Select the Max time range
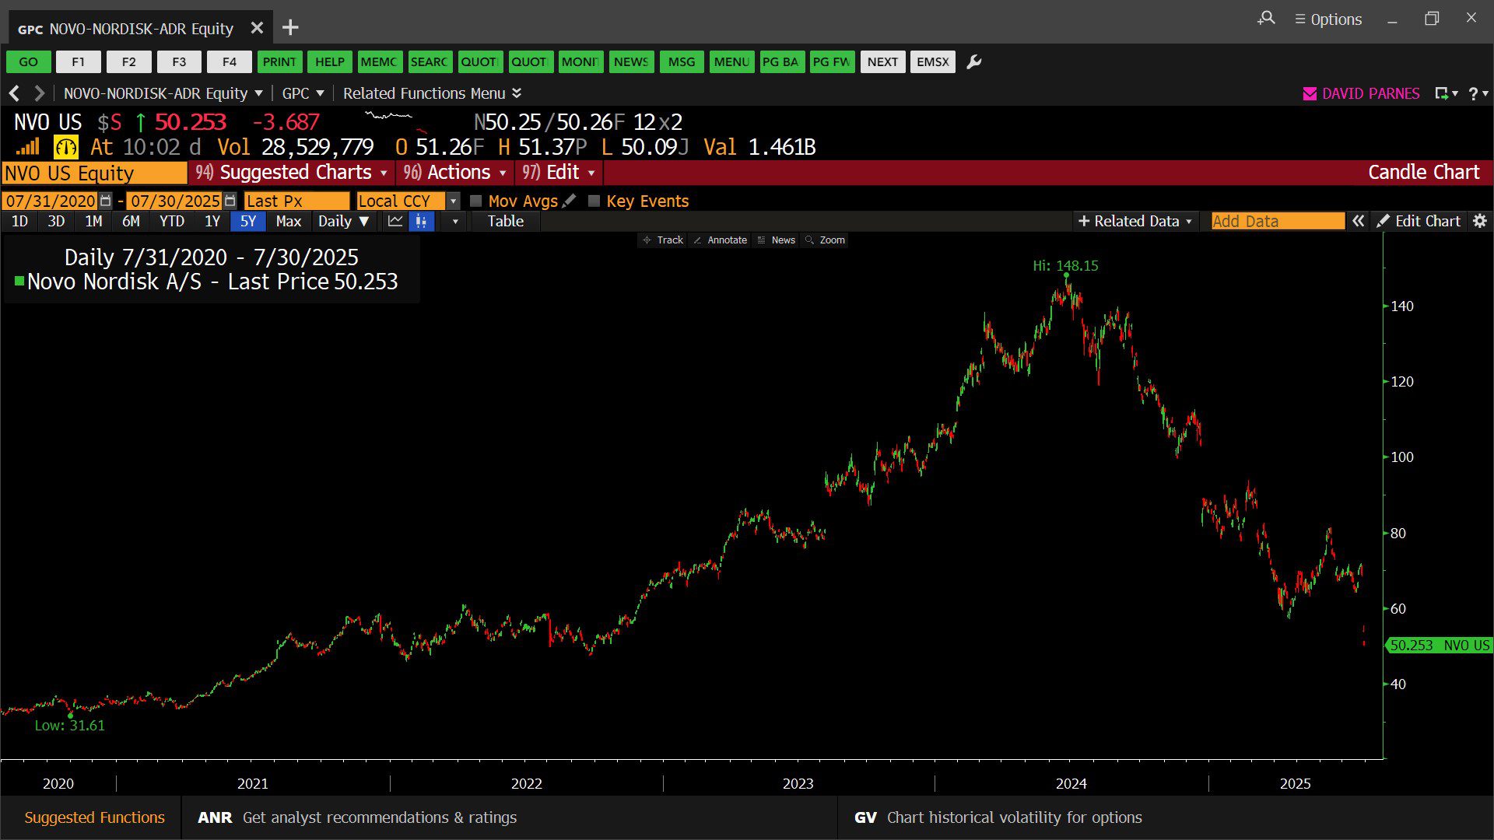 [288, 222]
